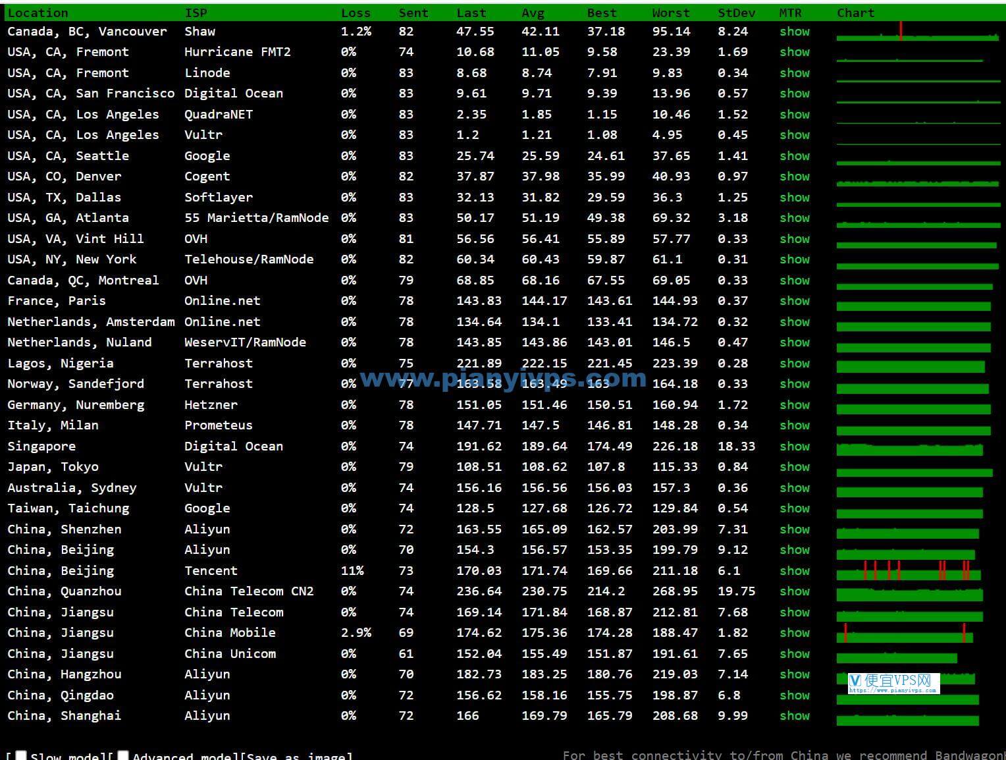Show MTR for France, Paris Online.net
This screenshot has width=1006, height=760.
(795, 301)
